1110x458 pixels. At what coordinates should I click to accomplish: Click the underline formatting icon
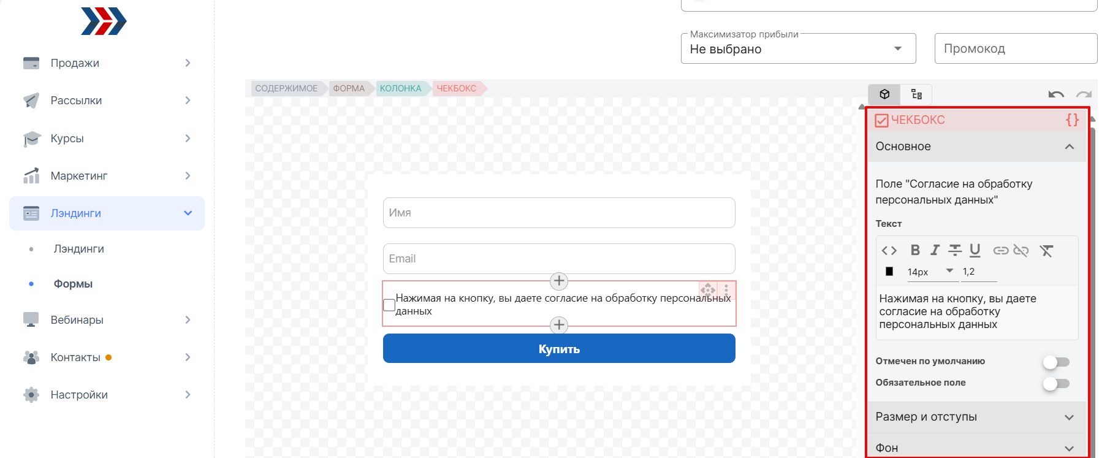(x=975, y=250)
